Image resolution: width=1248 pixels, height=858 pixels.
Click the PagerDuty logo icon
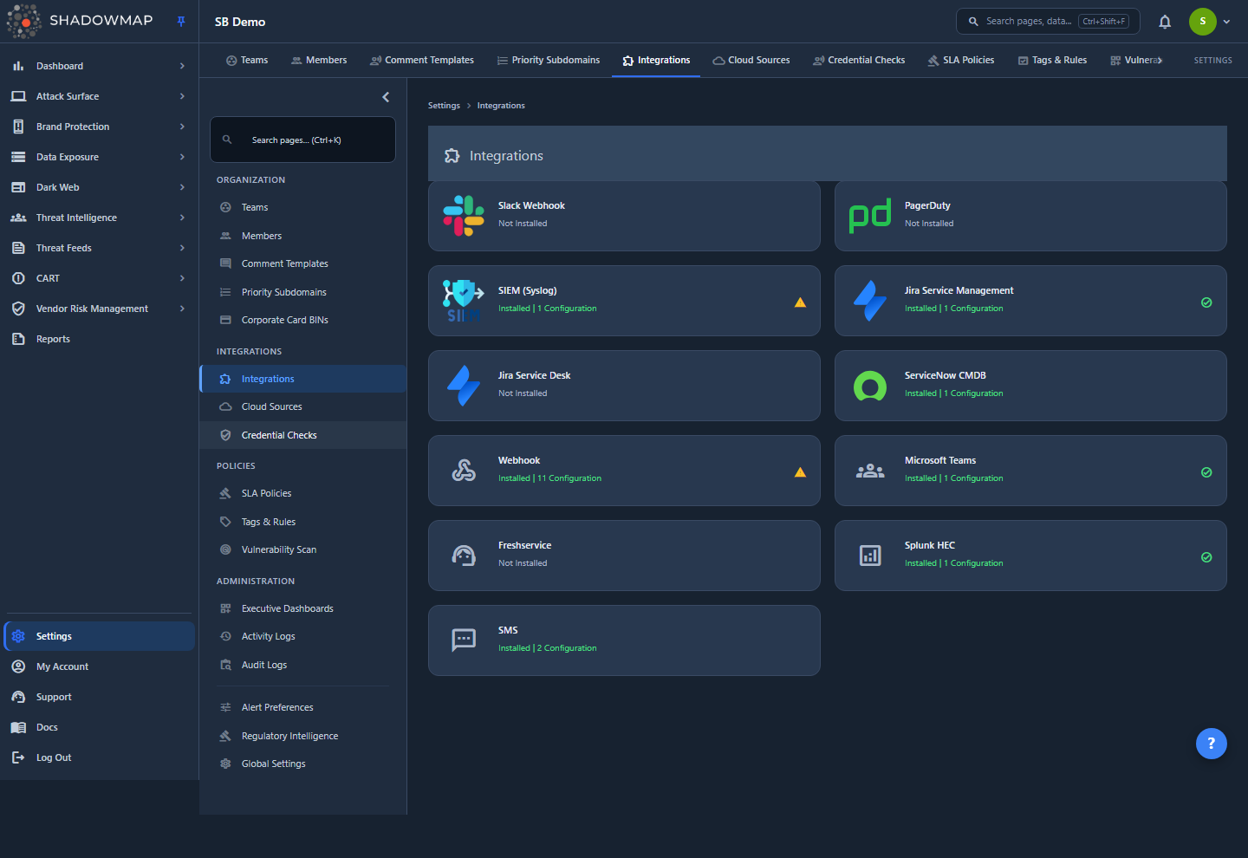click(x=870, y=216)
